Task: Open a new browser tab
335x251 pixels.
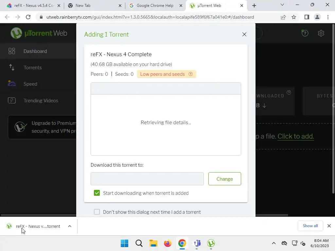Action: tap(254, 6)
